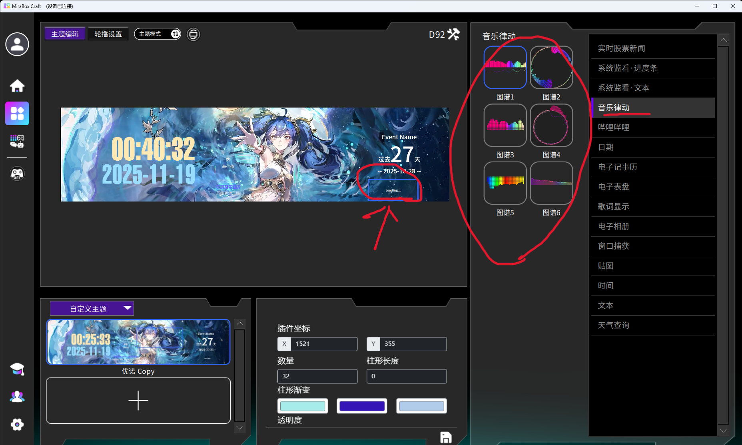Click theme list scroll up arrow
This screenshot has height=445, width=742.
[x=240, y=323]
